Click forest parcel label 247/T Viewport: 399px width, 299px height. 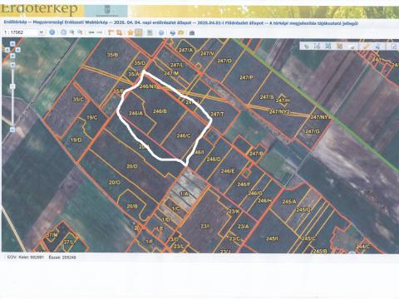[217, 114]
